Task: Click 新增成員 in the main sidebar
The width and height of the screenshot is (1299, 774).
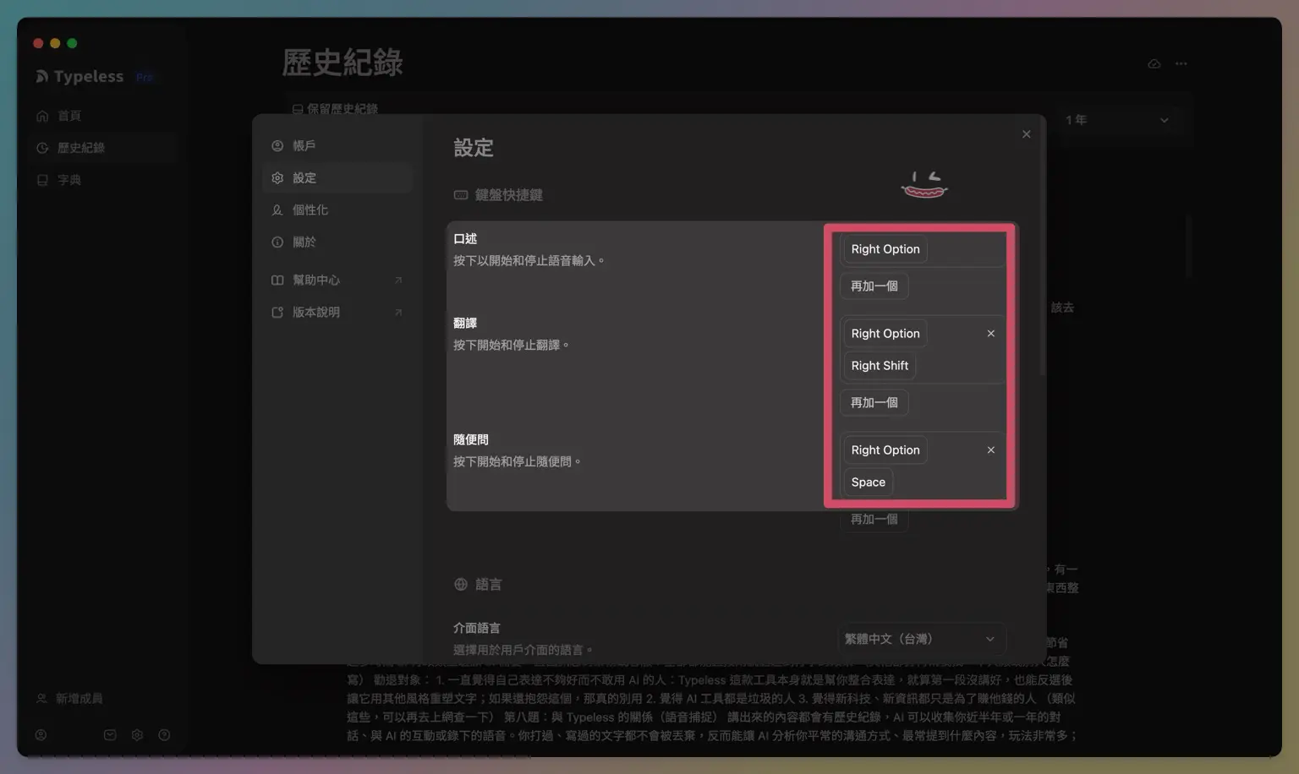Action: point(69,699)
